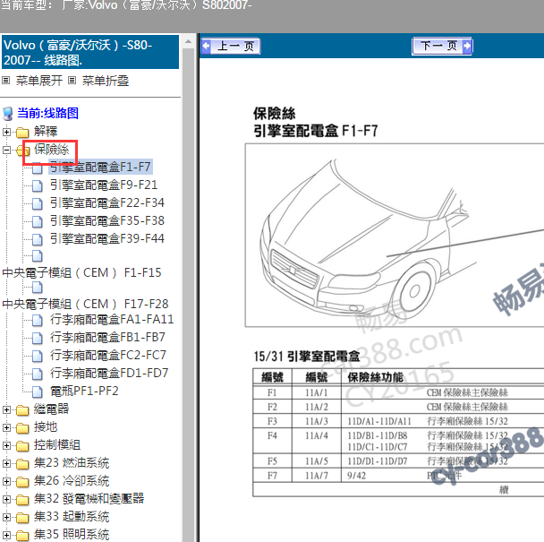Viewport: 544px width, 542px height.
Task: Click page icon of 行李廂配電盒FA1-FA11
Action: pos(38,321)
